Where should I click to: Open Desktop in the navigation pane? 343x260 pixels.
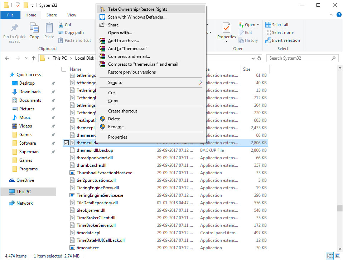[27, 83]
